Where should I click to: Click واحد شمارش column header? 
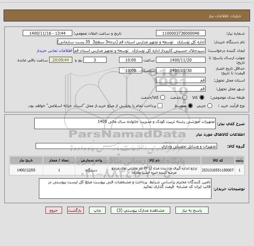(91, 160)
